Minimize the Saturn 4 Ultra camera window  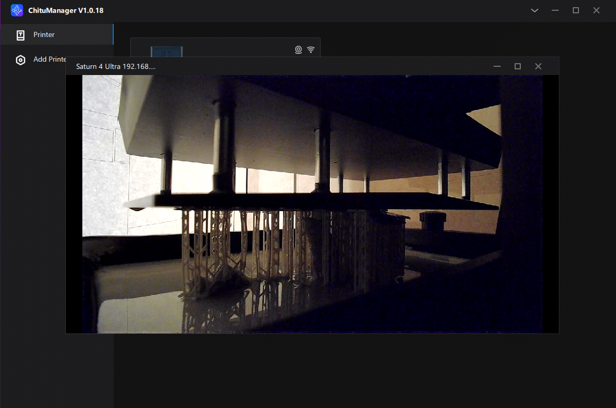click(x=497, y=66)
